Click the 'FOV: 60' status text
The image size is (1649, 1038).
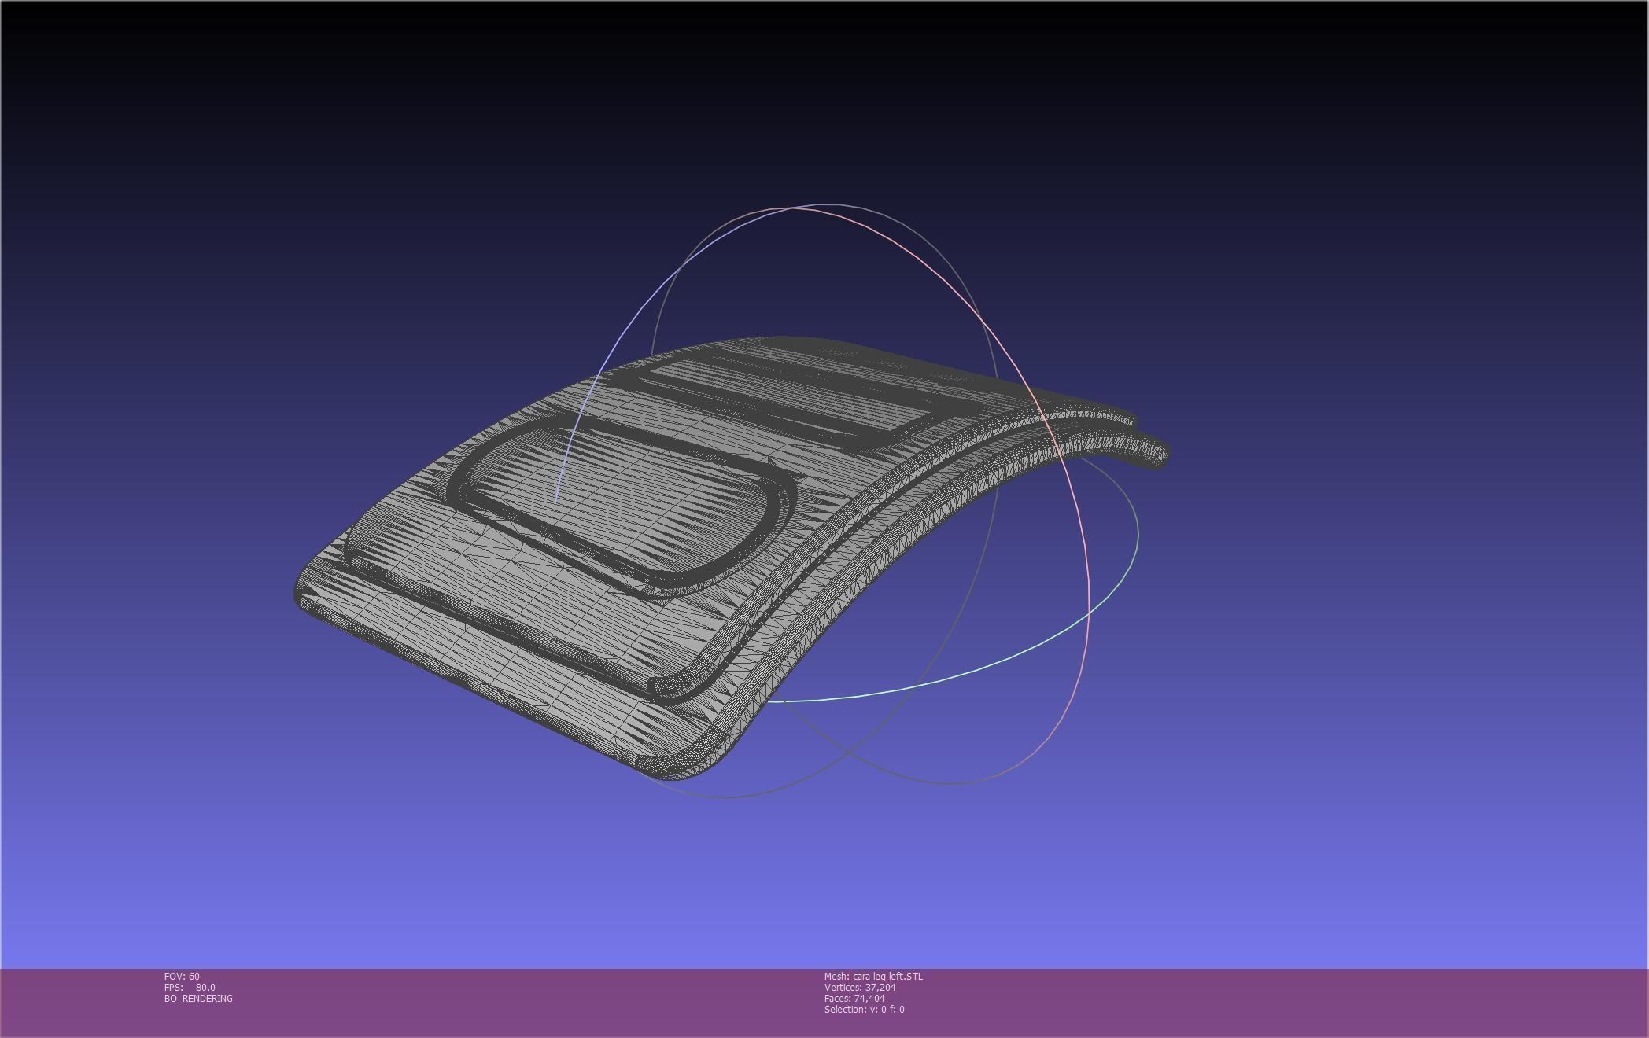coord(182,976)
